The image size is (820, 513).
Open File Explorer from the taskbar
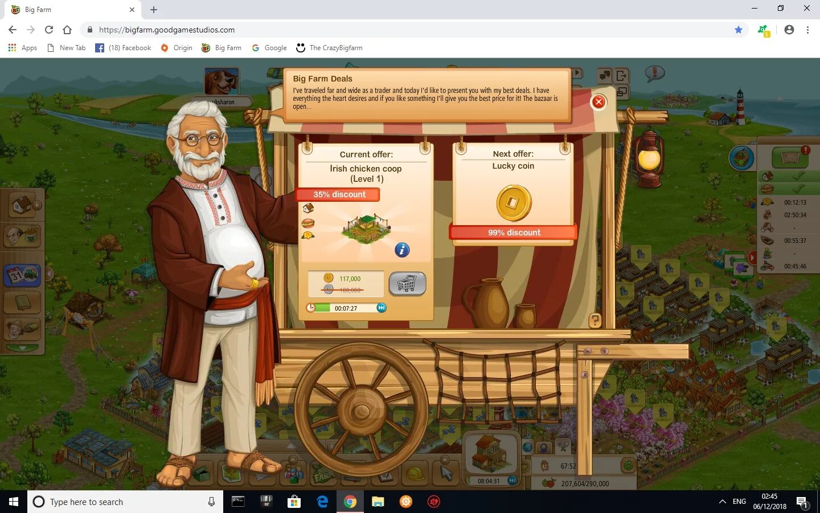coord(378,502)
